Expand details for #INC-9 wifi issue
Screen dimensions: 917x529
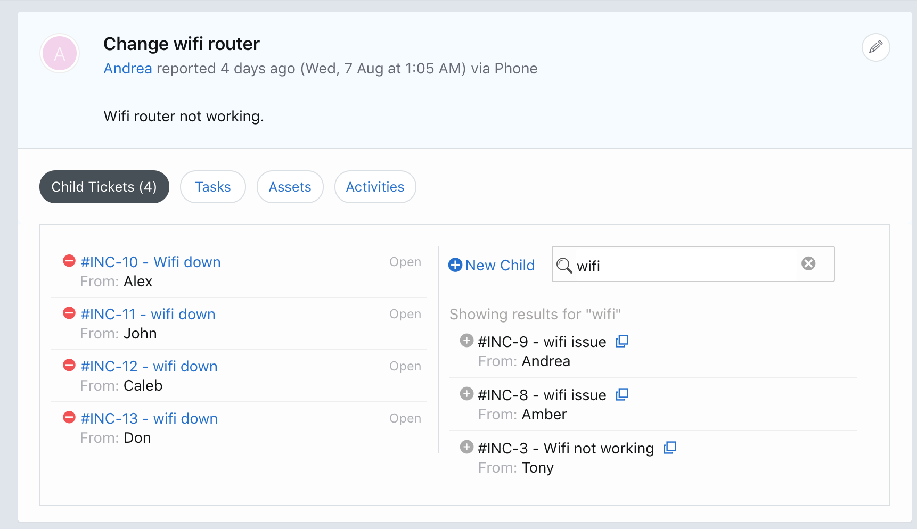pyautogui.click(x=542, y=342)
